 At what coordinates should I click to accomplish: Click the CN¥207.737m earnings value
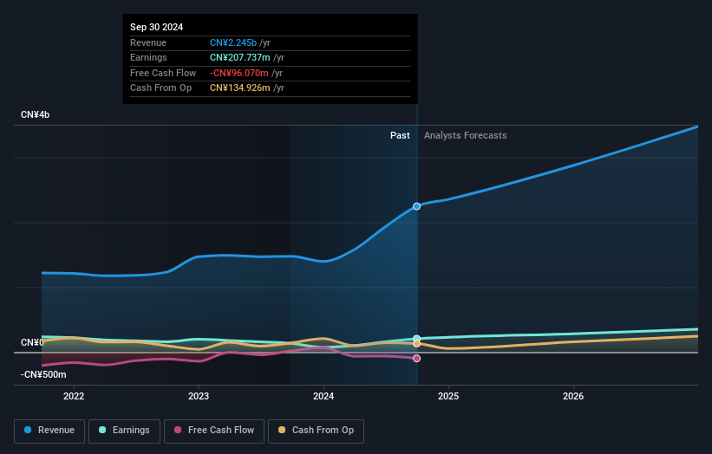pyautogui.click(x=239, y=57)
